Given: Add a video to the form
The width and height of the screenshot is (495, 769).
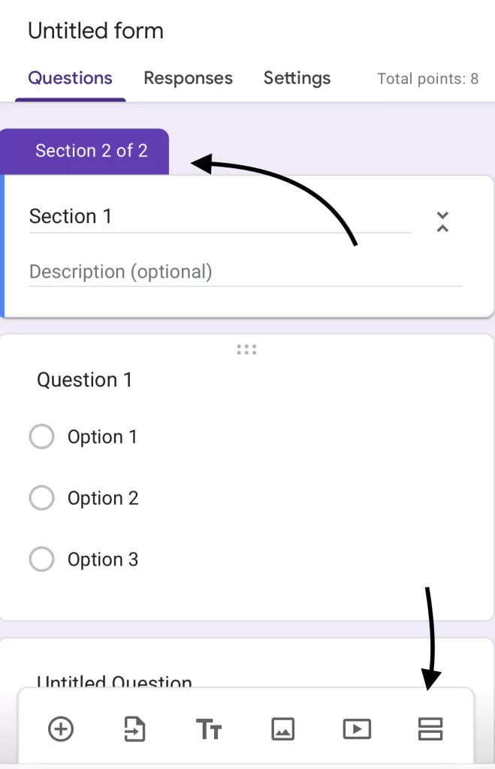Looking at the screenshot, I should pyautogui.click(x=357, y=728).
